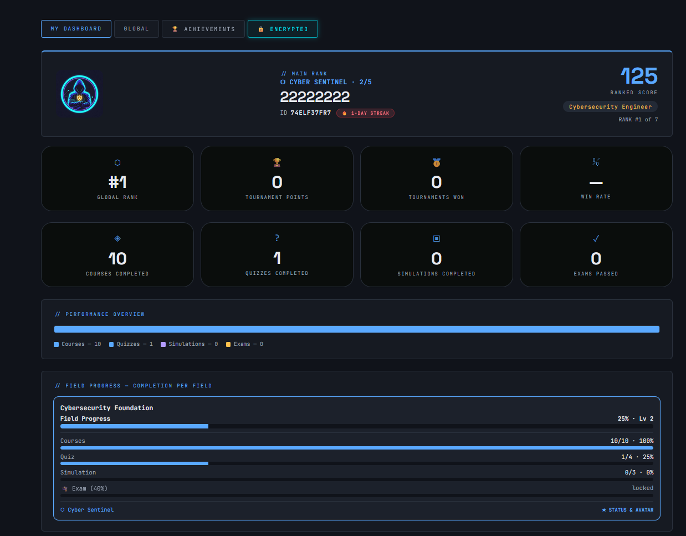Click the Courses legend color swatch

click(x=56, y=345)
